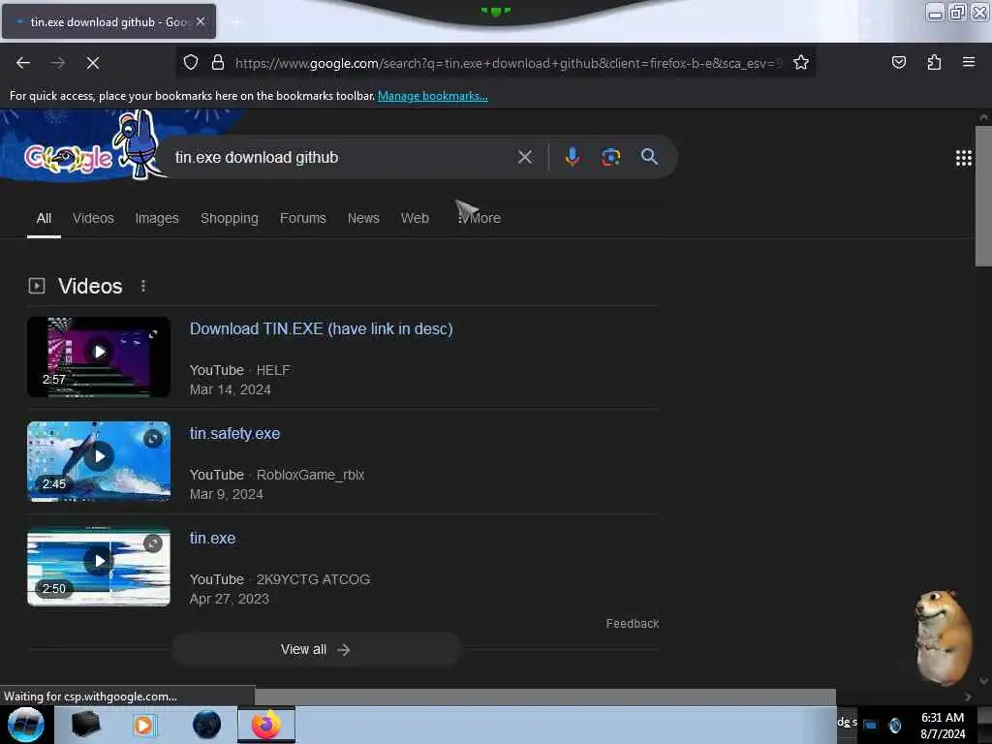The width and height of the screenshot is (992, 744).
Task: View site security via the padlock icon
Action: [218, 62]
